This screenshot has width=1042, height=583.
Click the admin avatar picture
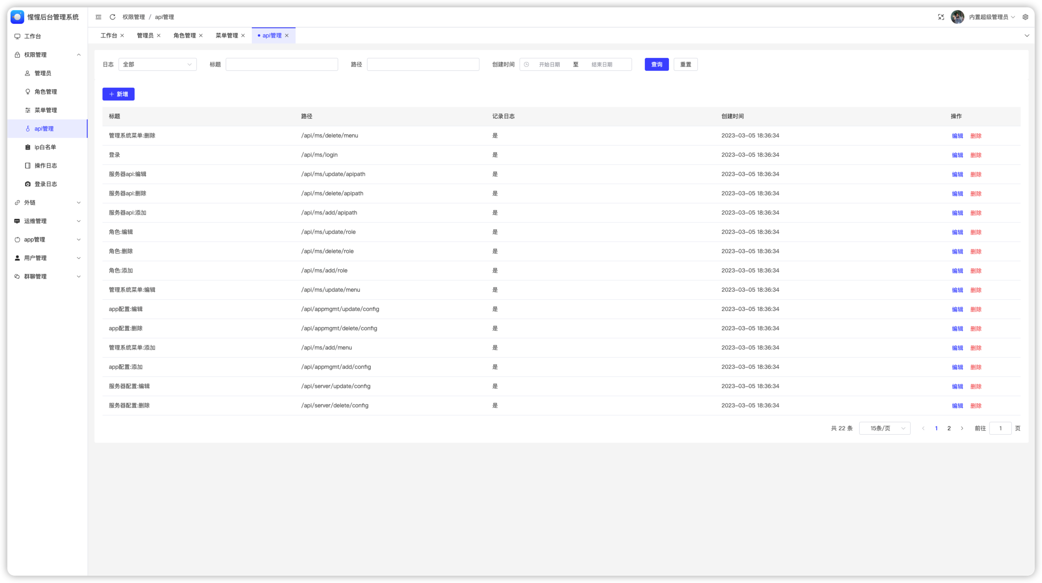(957, 17)
